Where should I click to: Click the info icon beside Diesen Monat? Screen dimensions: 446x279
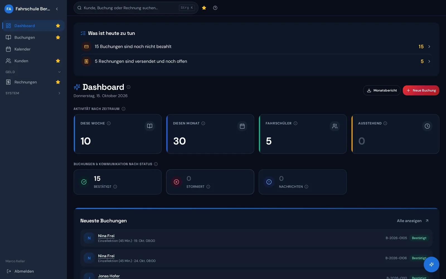pos(203,123)
